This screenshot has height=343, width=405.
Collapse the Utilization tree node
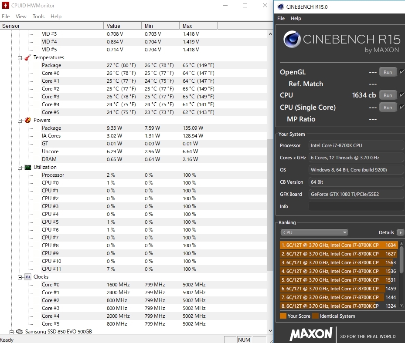click(20, 168)
